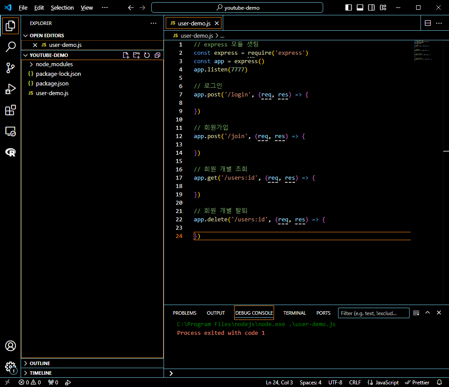The width and height of the screenshot is (449, 387).
Task: Open the Accounts menu
Action: pos(11,346)
